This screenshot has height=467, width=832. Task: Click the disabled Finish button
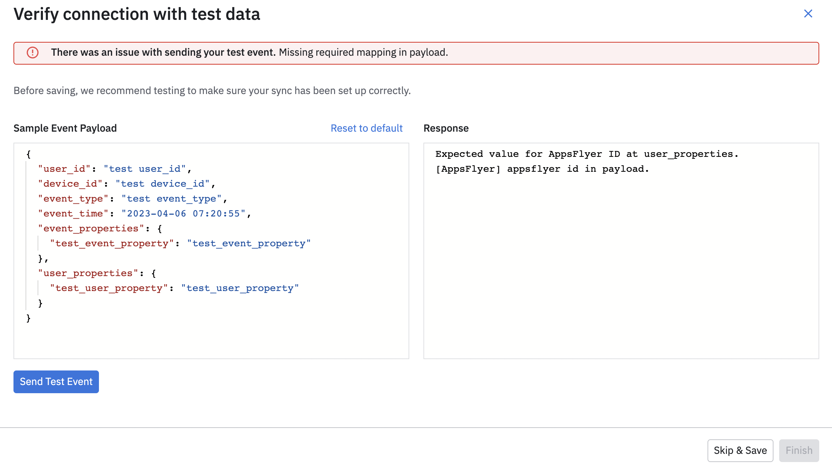pyautogui.click(x=799, y=450)
